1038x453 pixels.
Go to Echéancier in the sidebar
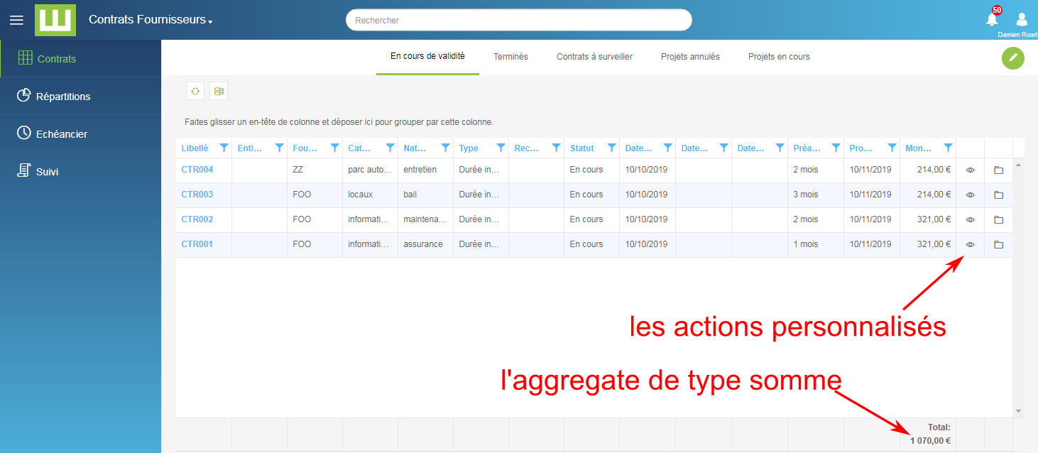[x=62, y=134]
